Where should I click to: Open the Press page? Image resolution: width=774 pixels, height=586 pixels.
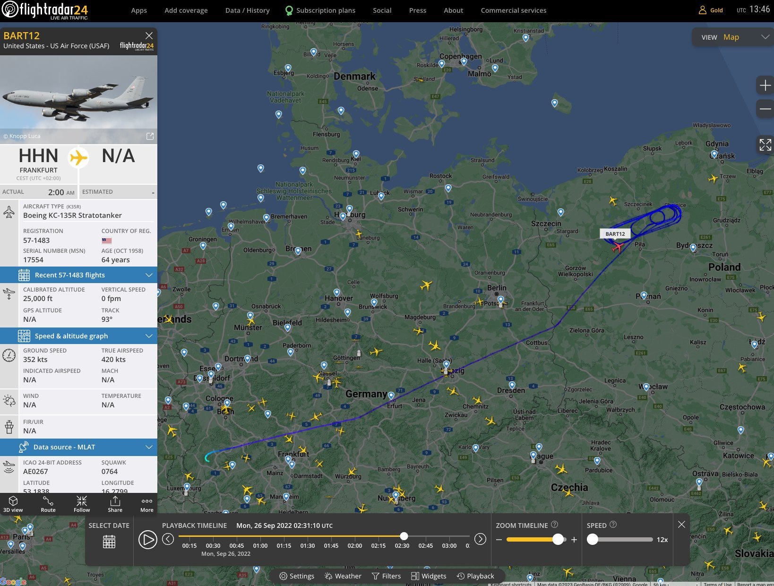[x=418, y=10]
